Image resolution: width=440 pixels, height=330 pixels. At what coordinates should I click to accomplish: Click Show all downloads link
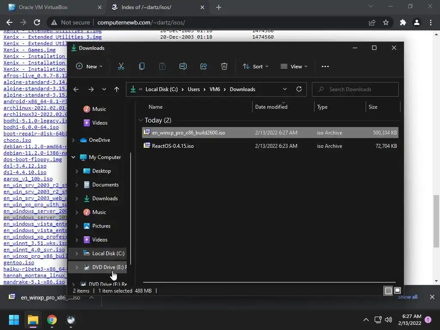pyautogui.click(x=407, y=297)
